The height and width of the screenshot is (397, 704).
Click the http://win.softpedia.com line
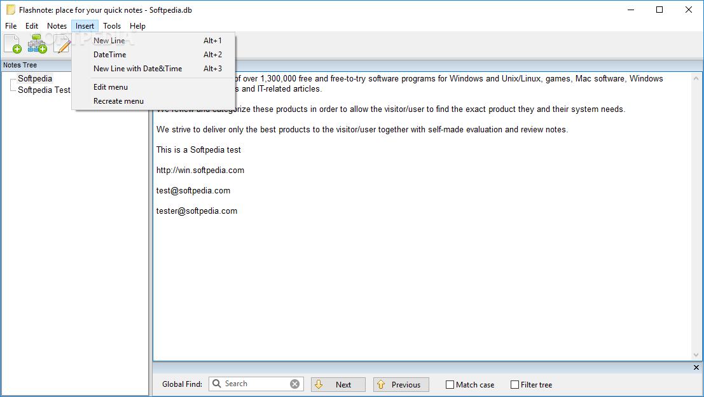point(200,171)
